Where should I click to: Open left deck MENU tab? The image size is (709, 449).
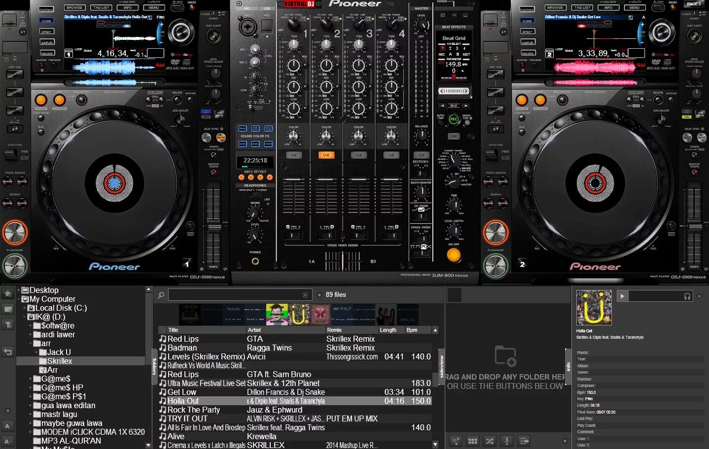click(154, 7)
